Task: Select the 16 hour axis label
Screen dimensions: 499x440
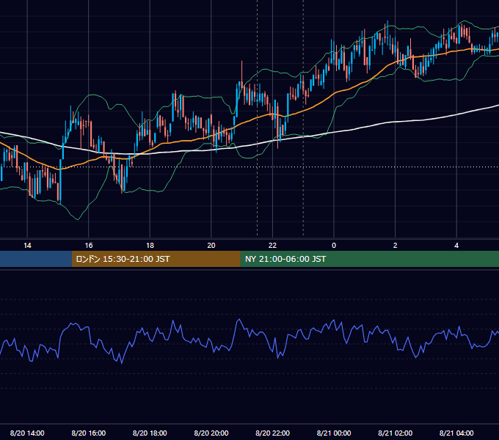Action: tap(89, 246)
